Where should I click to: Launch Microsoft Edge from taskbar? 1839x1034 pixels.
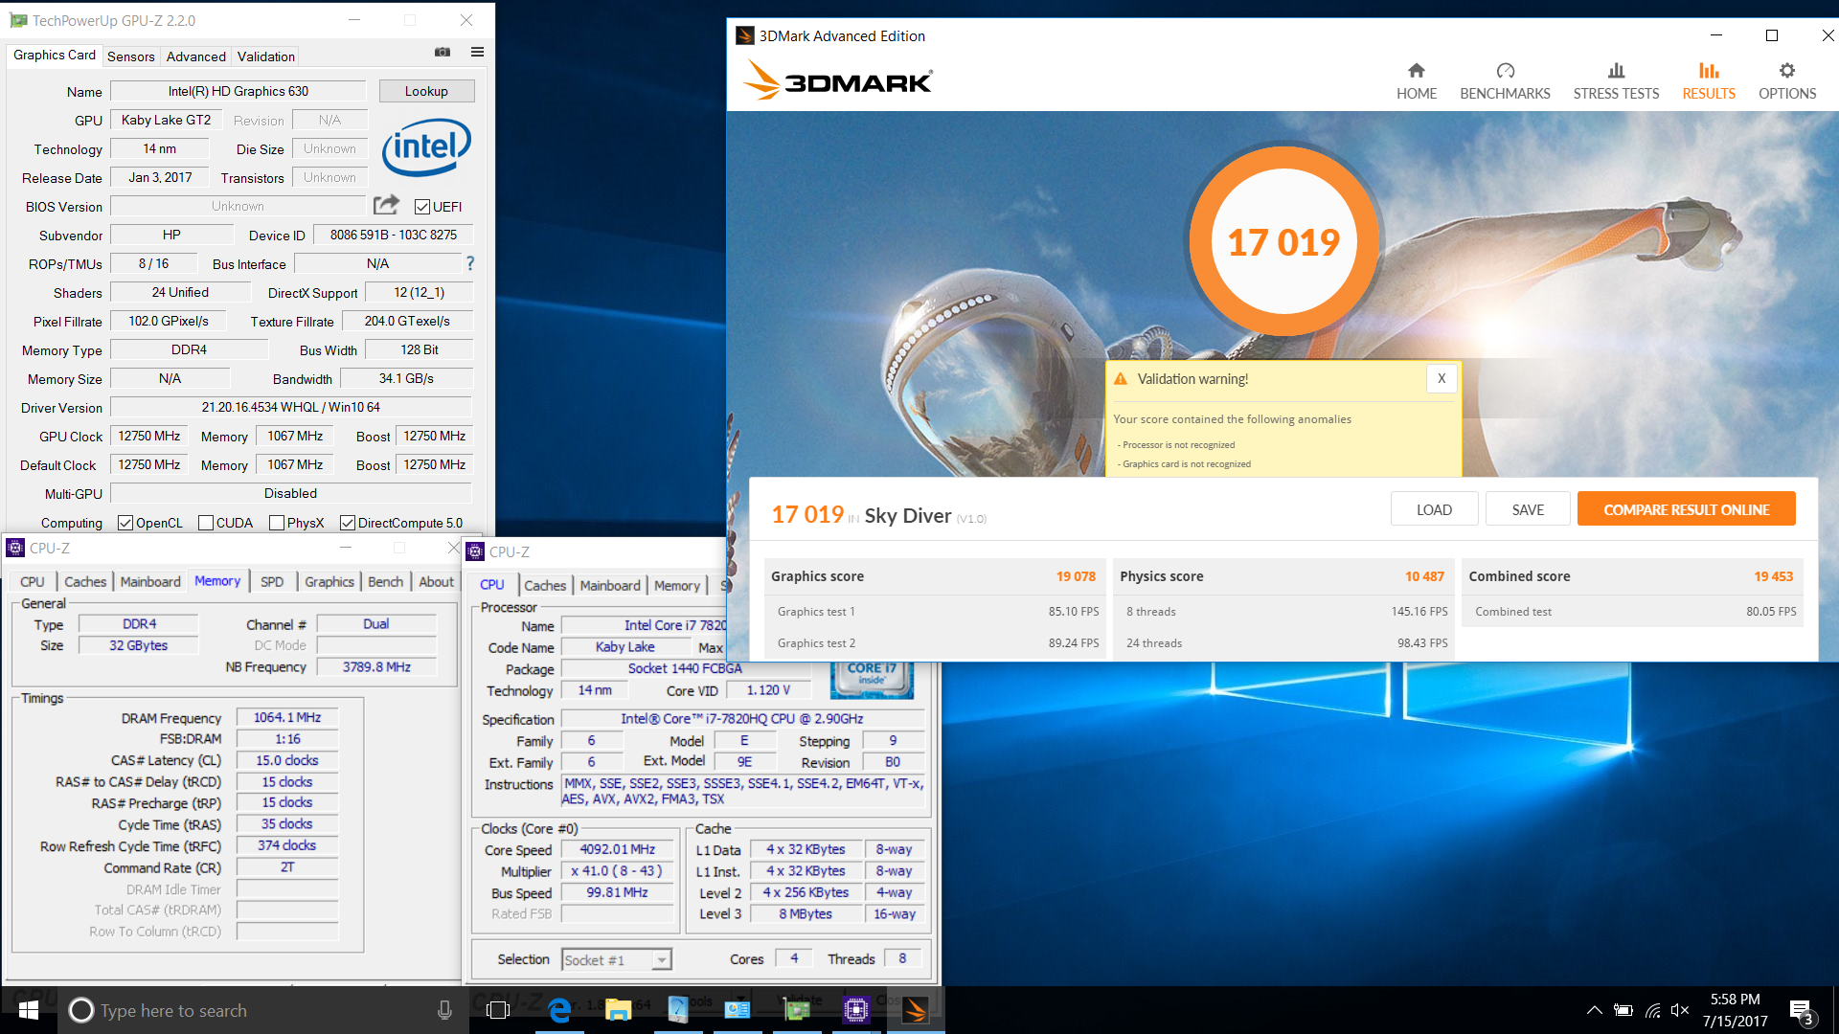point(559,1010)
